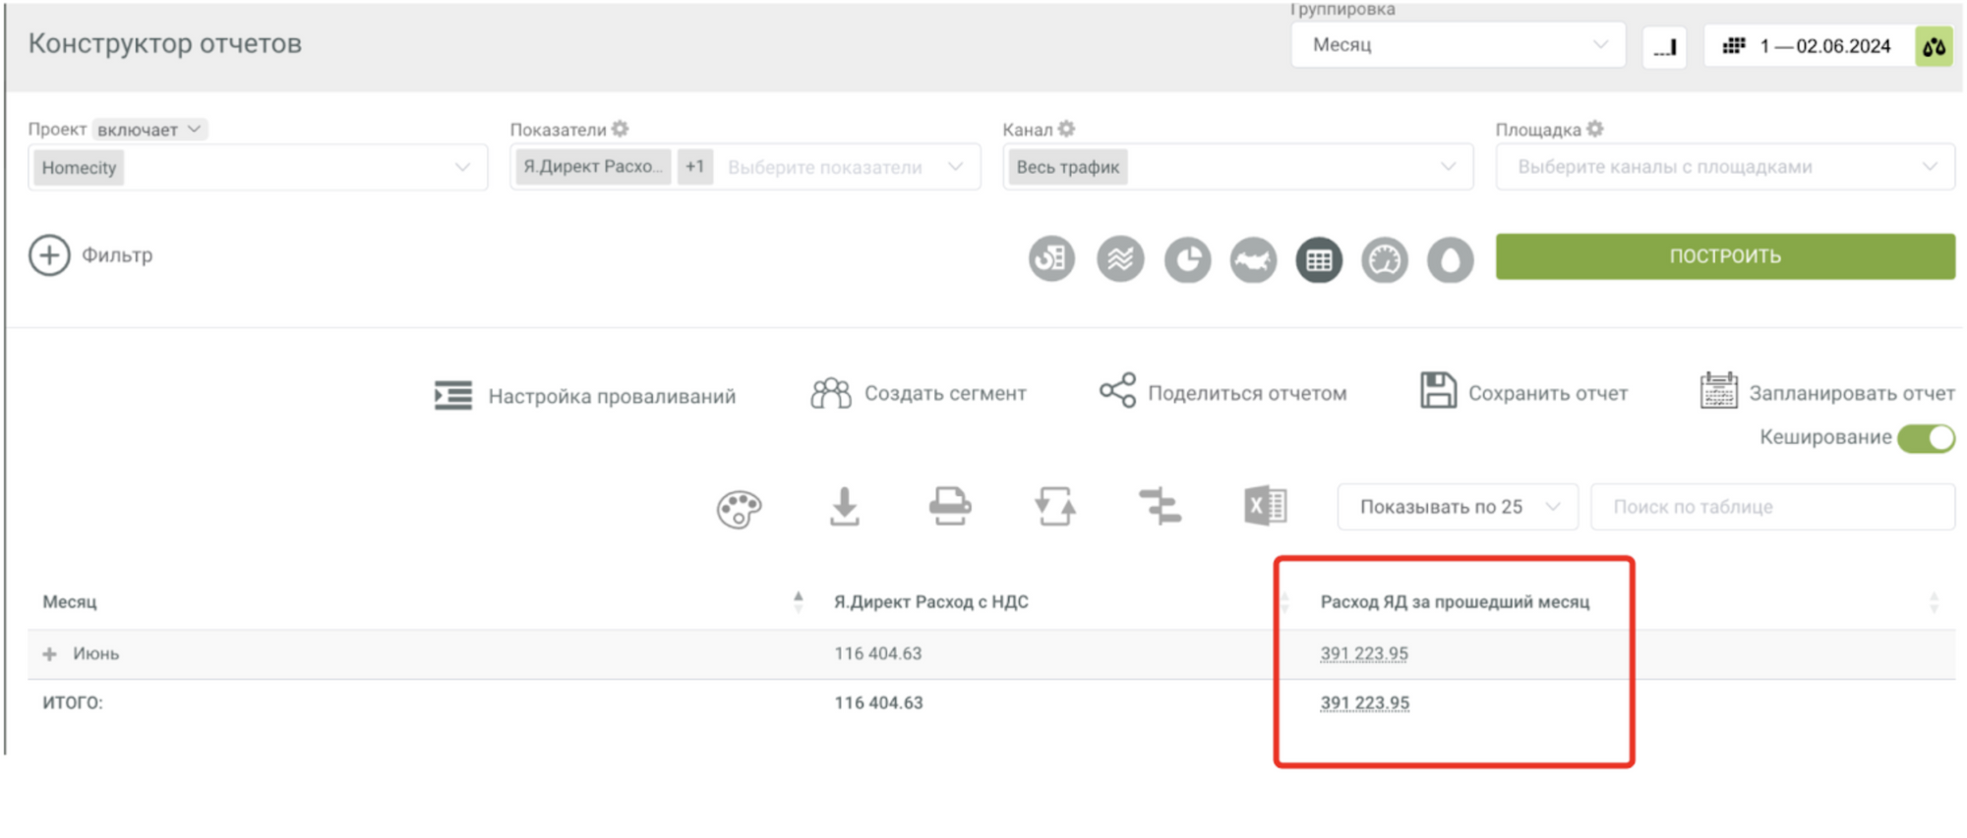Click the Поиск по таблице search field
Viewport: 1967px width, 838px height.
[x=1771, y=507]
